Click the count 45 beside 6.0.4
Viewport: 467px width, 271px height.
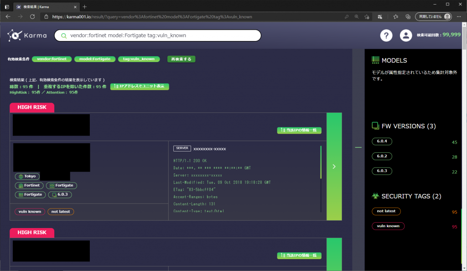pos(455,142)
